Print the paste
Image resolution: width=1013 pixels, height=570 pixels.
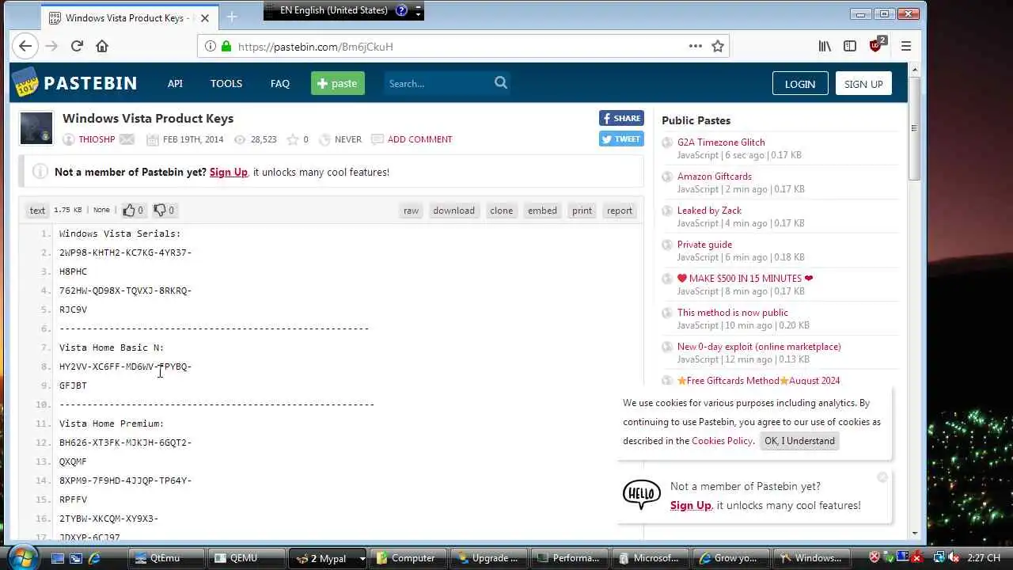pyautogui.click(x=582, y=211)
